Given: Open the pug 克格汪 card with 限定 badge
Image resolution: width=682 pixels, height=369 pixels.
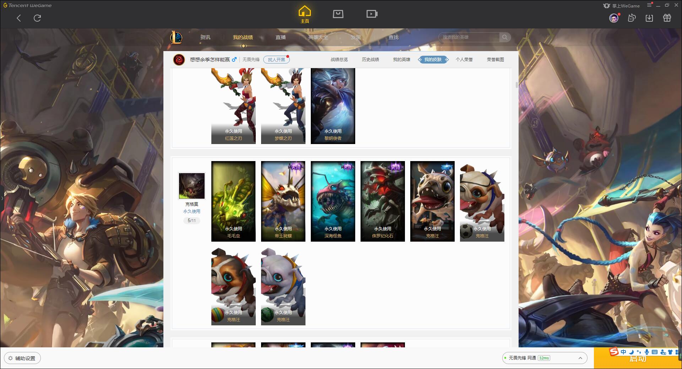Looking at the screenshot, I should 432,201.
